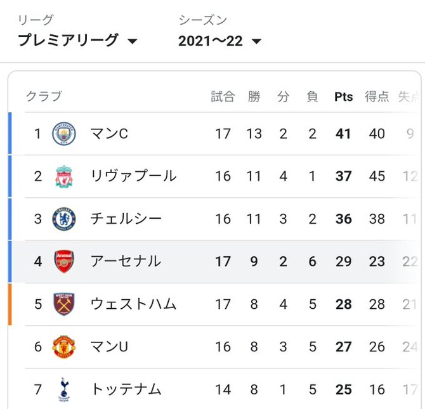Screen dimensions: 425x409
Task: Click the Liverpool club crest
Action: tap(64, 176)
